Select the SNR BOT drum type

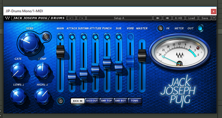coord(120,101)
